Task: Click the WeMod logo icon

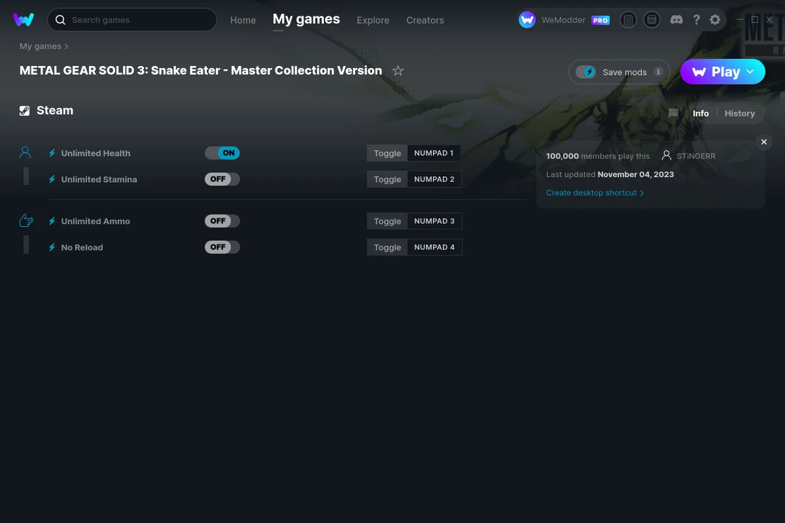Action: pos(24,20)
